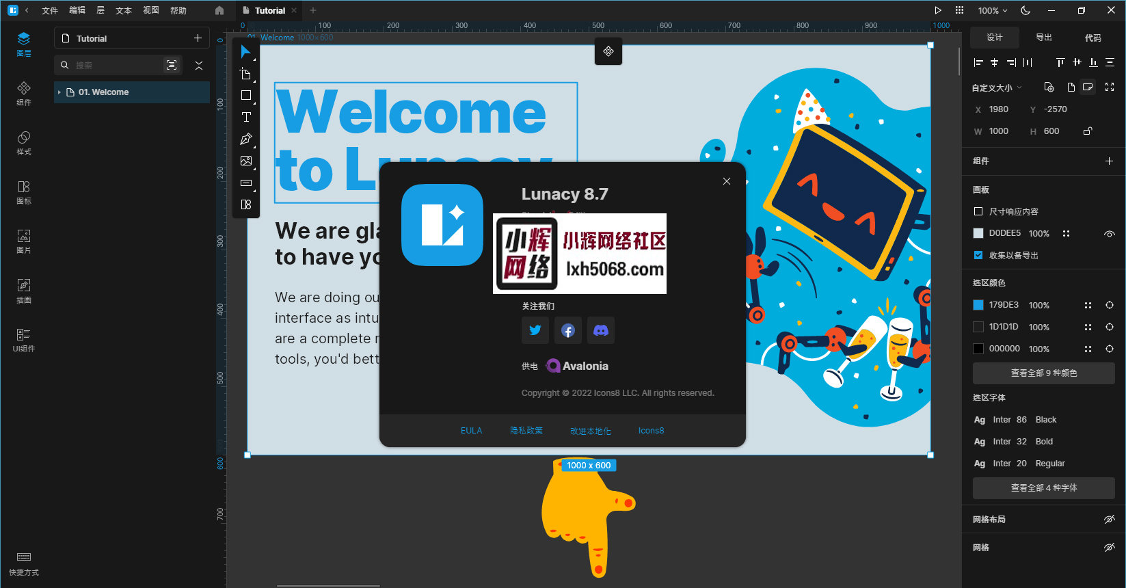Screen dimensions: 1126x588
Task: Select the Text tool
Action: (245, 118)
